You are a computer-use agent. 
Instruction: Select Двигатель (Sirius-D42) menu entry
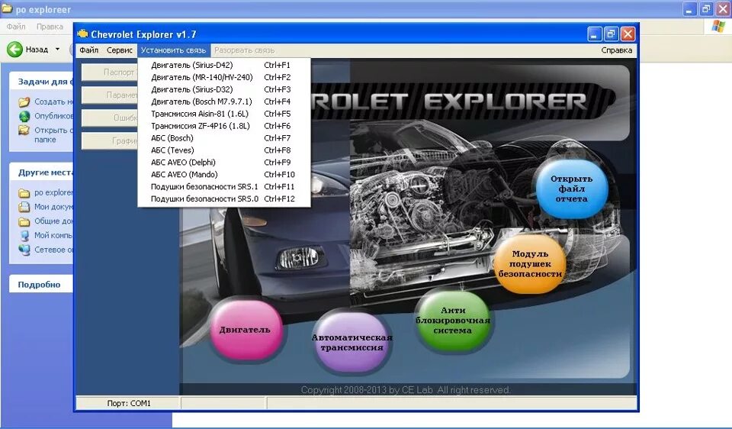click(224, 65)
